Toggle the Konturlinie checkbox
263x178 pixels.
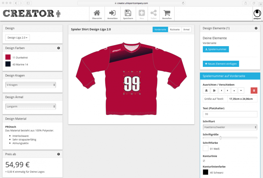204,161
